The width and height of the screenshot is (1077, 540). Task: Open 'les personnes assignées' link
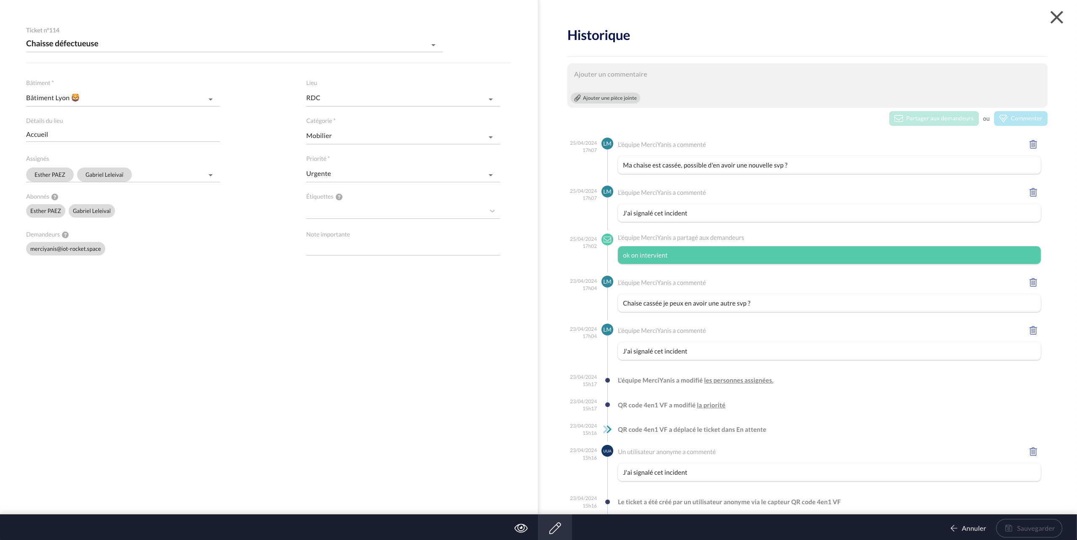coord(738,380)
